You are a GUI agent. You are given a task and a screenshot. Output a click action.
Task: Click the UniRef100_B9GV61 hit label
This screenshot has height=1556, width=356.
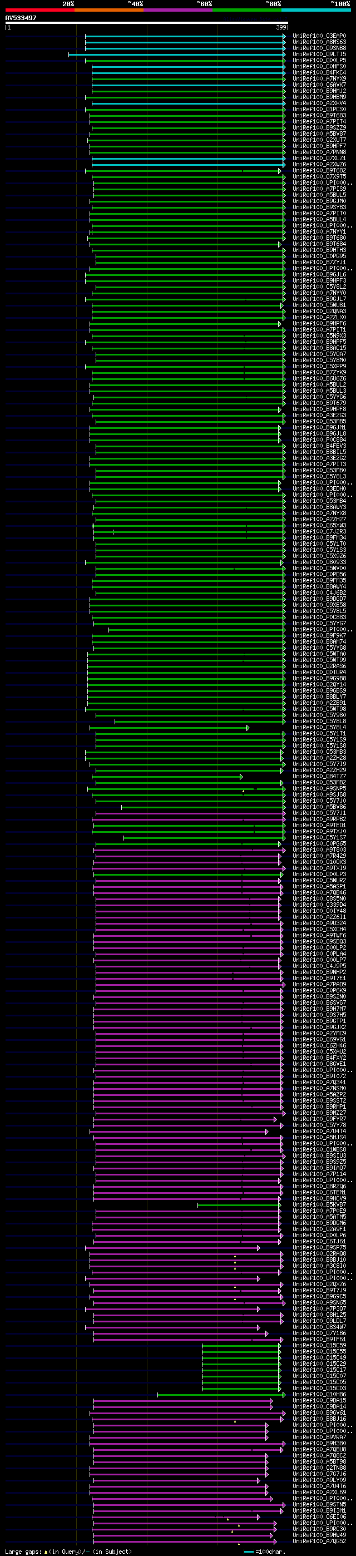click(x=320, y=1413)
